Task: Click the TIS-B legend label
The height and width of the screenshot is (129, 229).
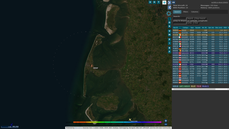Action: click(199, 86)
